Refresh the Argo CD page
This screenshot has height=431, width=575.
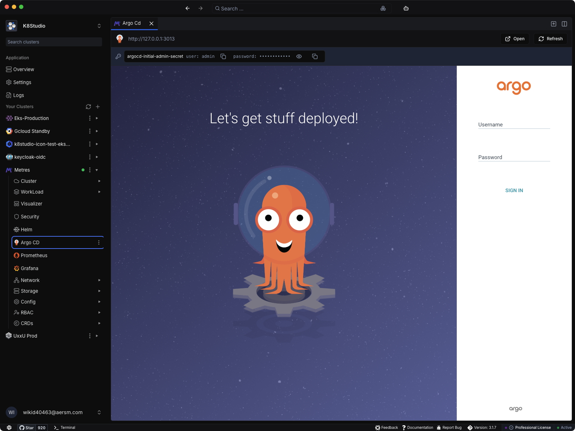point(551,39)
